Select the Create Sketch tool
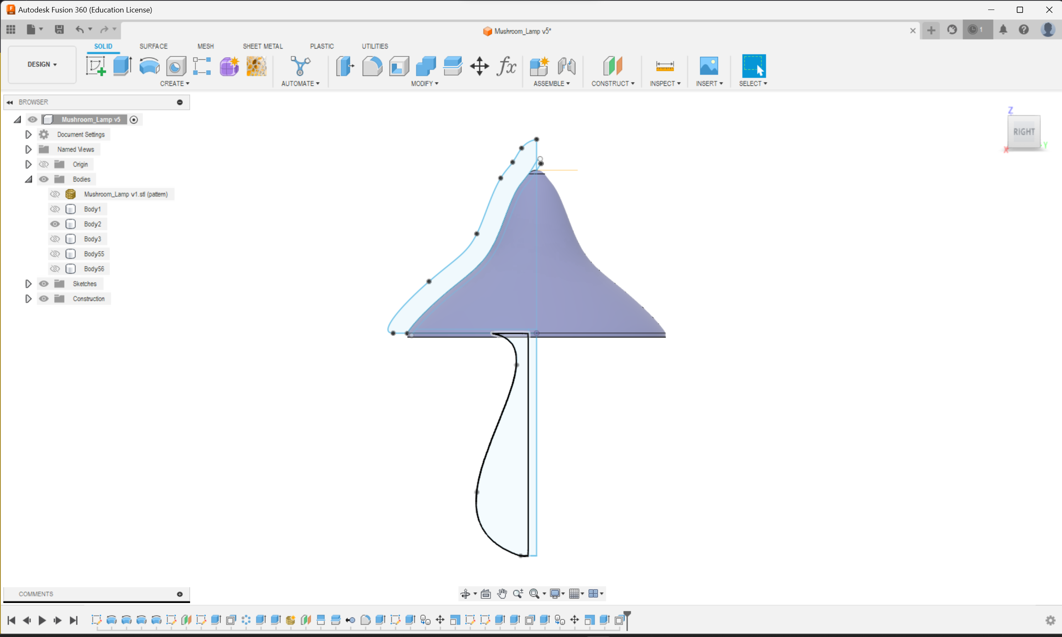Screen dimensions: 1062x637 pos(95,66)
